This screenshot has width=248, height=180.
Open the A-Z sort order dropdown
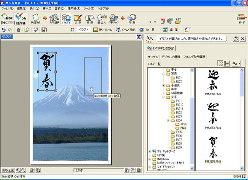coord(236,63)
